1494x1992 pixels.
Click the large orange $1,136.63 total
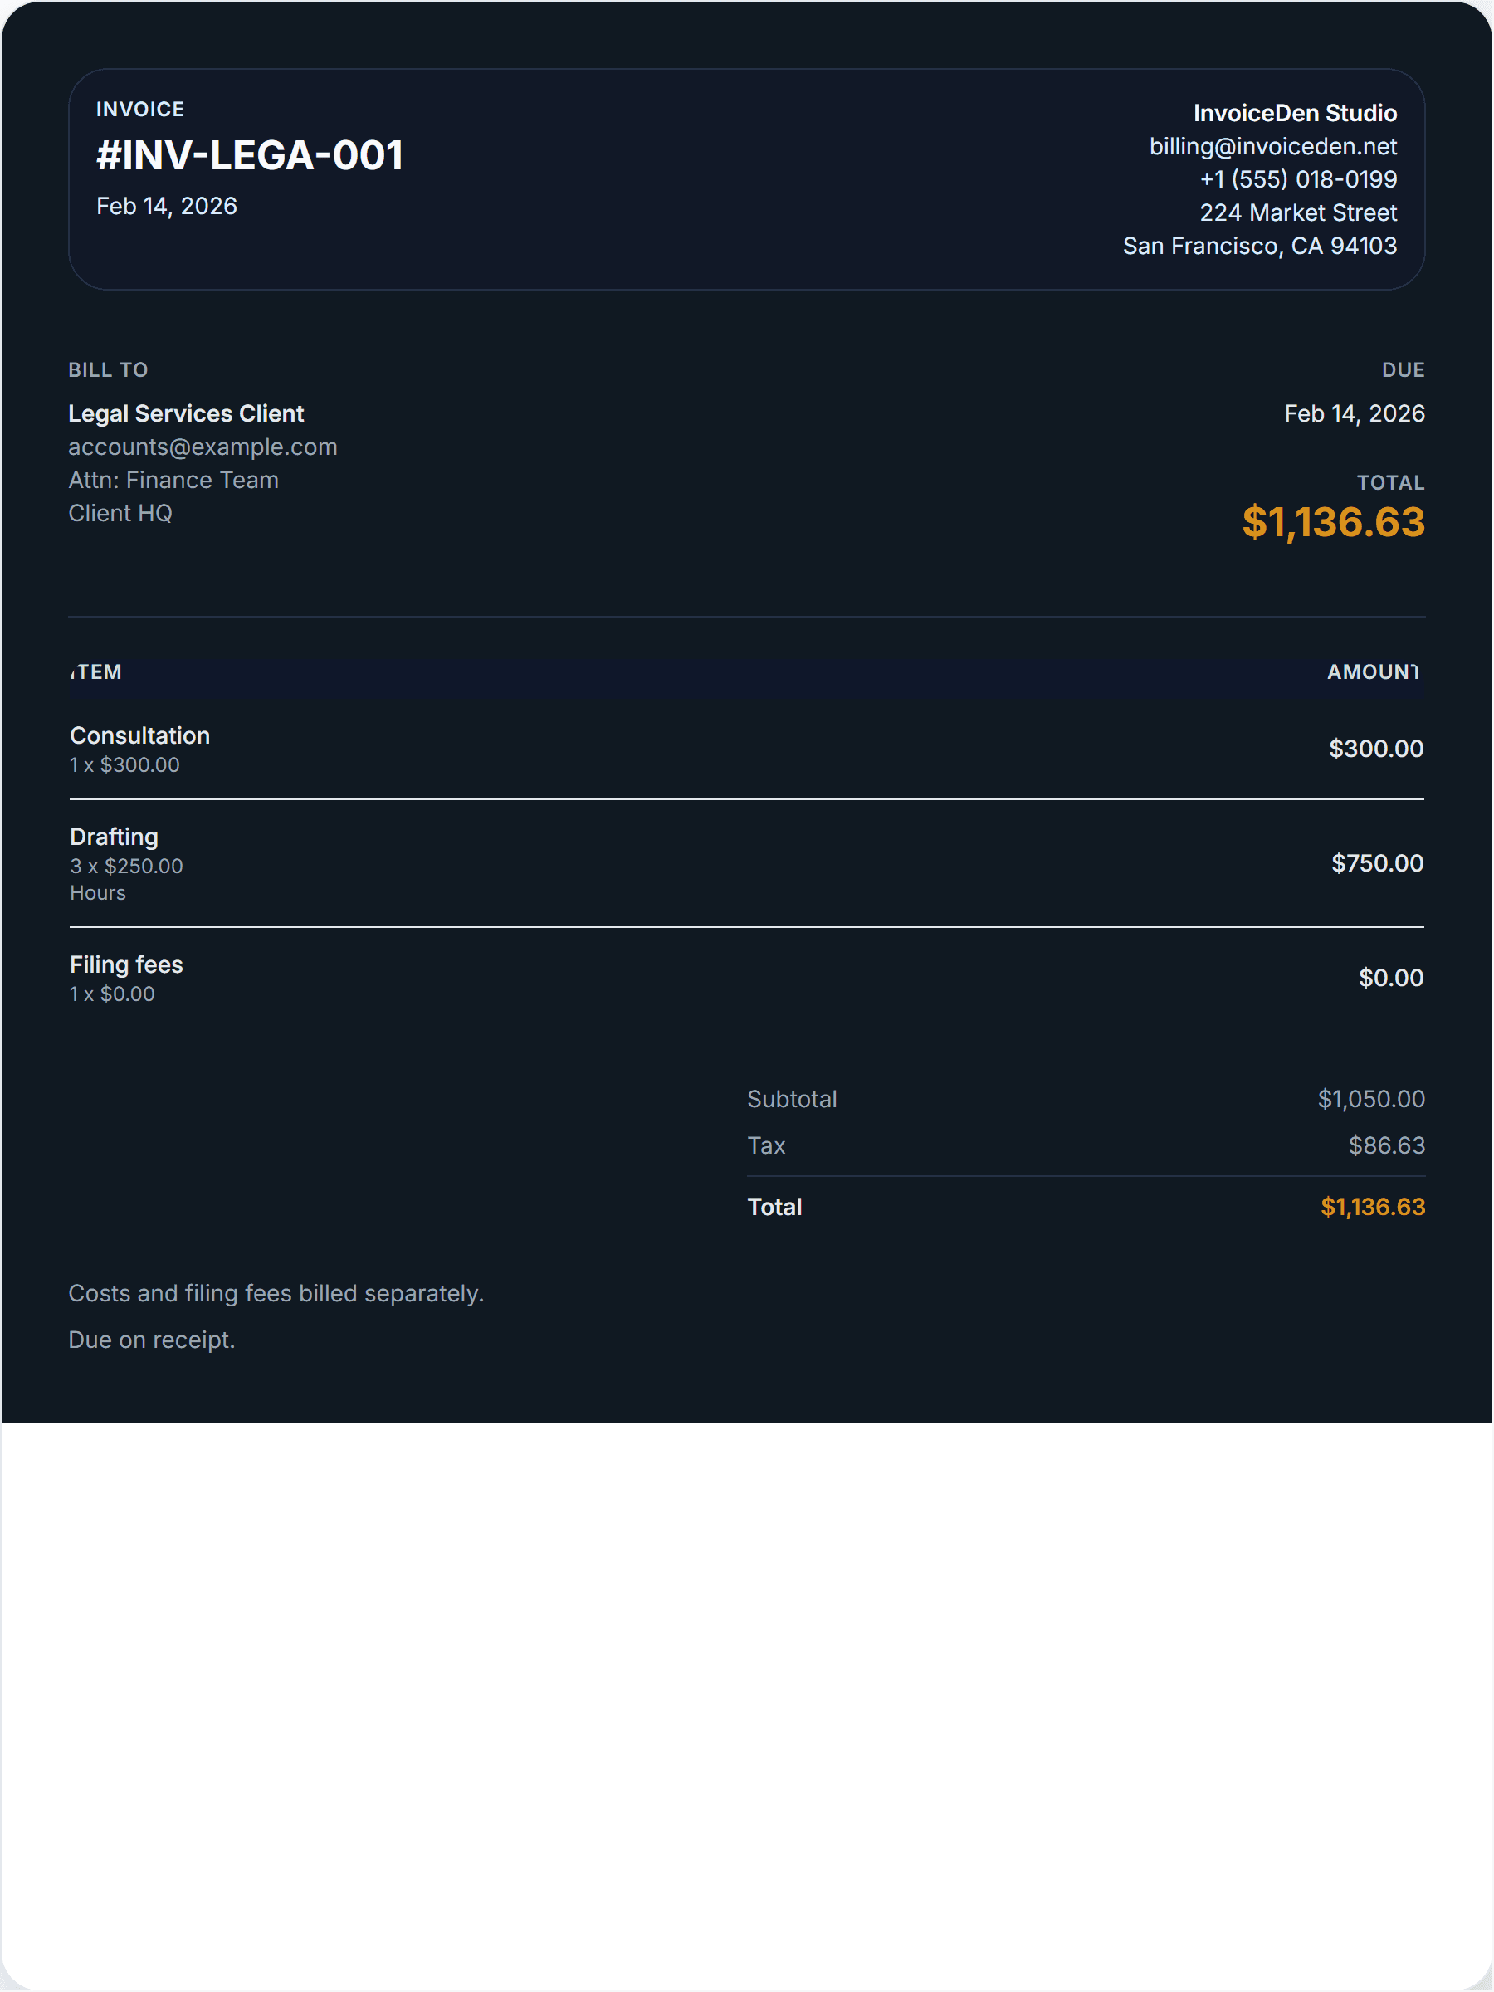(x=1333, y=522)
